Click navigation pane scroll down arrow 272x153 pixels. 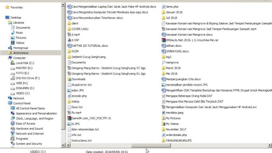point(63,145)
